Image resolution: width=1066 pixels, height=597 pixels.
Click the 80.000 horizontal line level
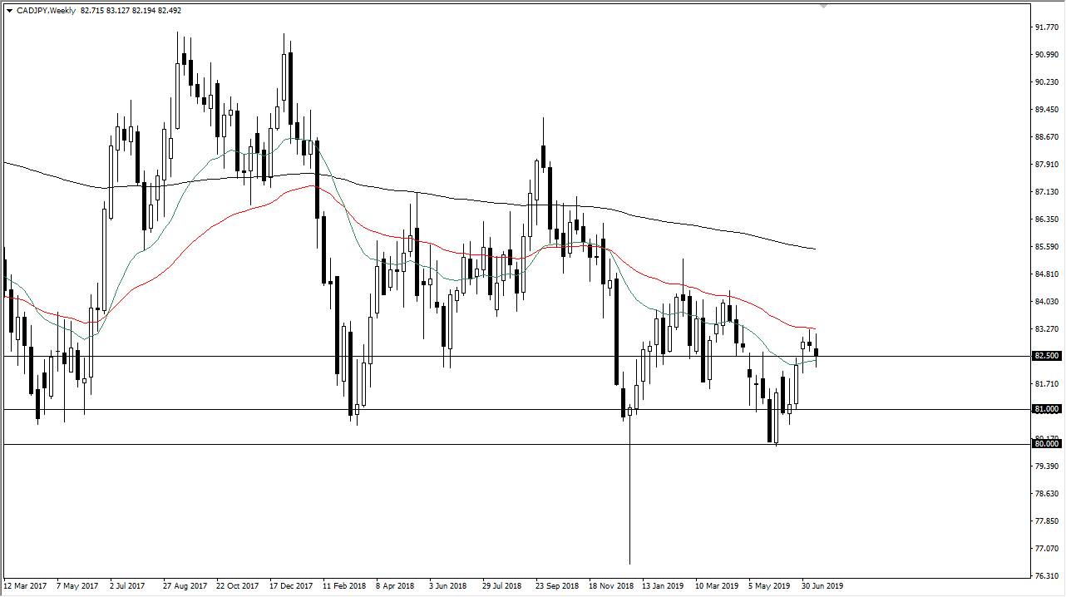pos(499,446)
